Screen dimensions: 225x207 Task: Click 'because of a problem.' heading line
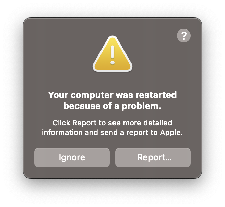[x=113, y=106]
